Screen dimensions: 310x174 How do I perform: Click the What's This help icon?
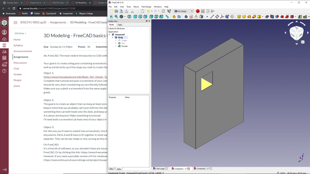(169, 11)
